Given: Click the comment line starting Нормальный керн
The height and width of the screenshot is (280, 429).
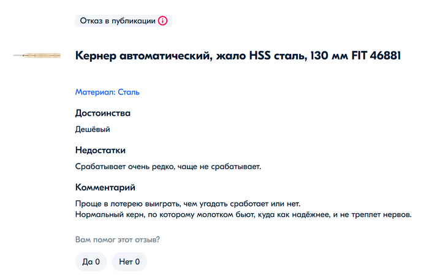Looking at the screenshot, I should click(243, 214).
